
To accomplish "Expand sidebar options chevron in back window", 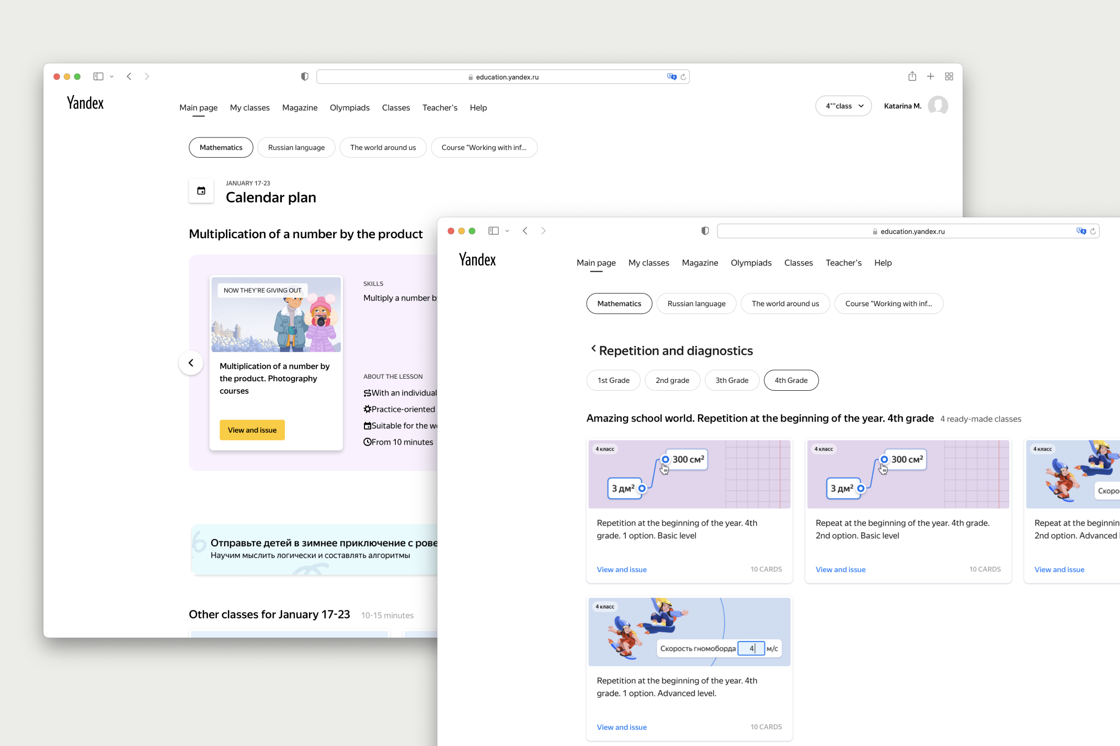I will [111, 76].
